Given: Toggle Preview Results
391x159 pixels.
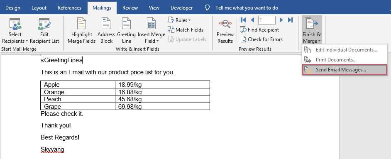Looking at the screenshot, I should click(225, 31).
